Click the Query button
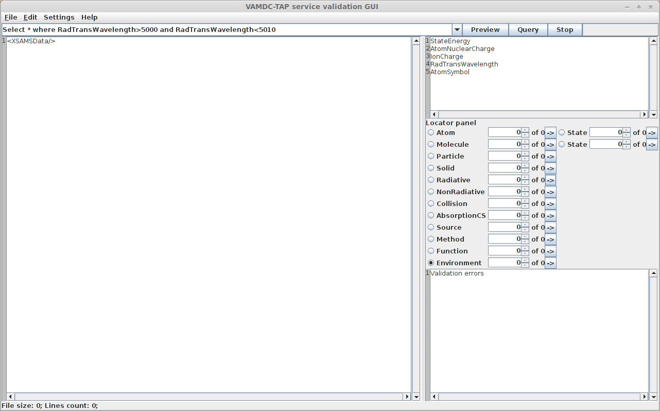The image size is (660, 411). (x=528, y=30)
